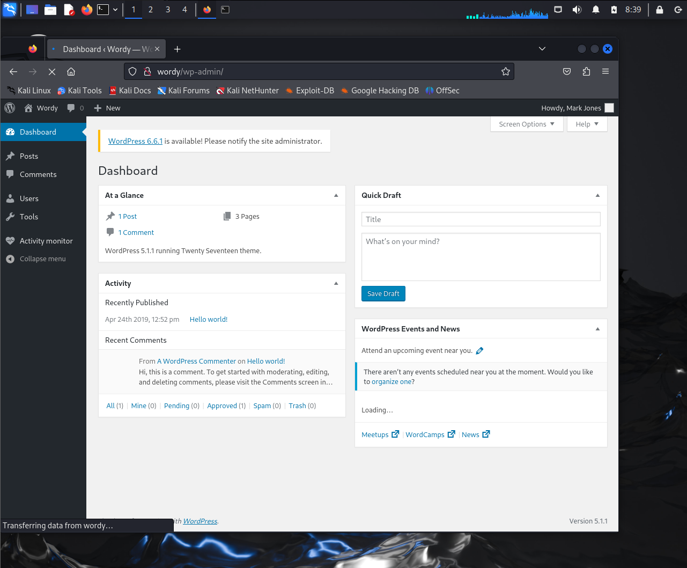Image resolution: width=687 pixels, height=568 pixels.
Task: Open the Pocket save icon in the toolbar
Action: click(567, 71)
